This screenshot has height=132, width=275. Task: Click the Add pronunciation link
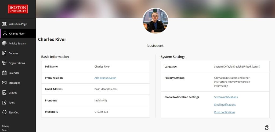(105, 78)
